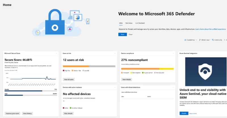Open Learn more beside Enable button
Viewport: 227px width, 118px height.
(x=193, y=113)
